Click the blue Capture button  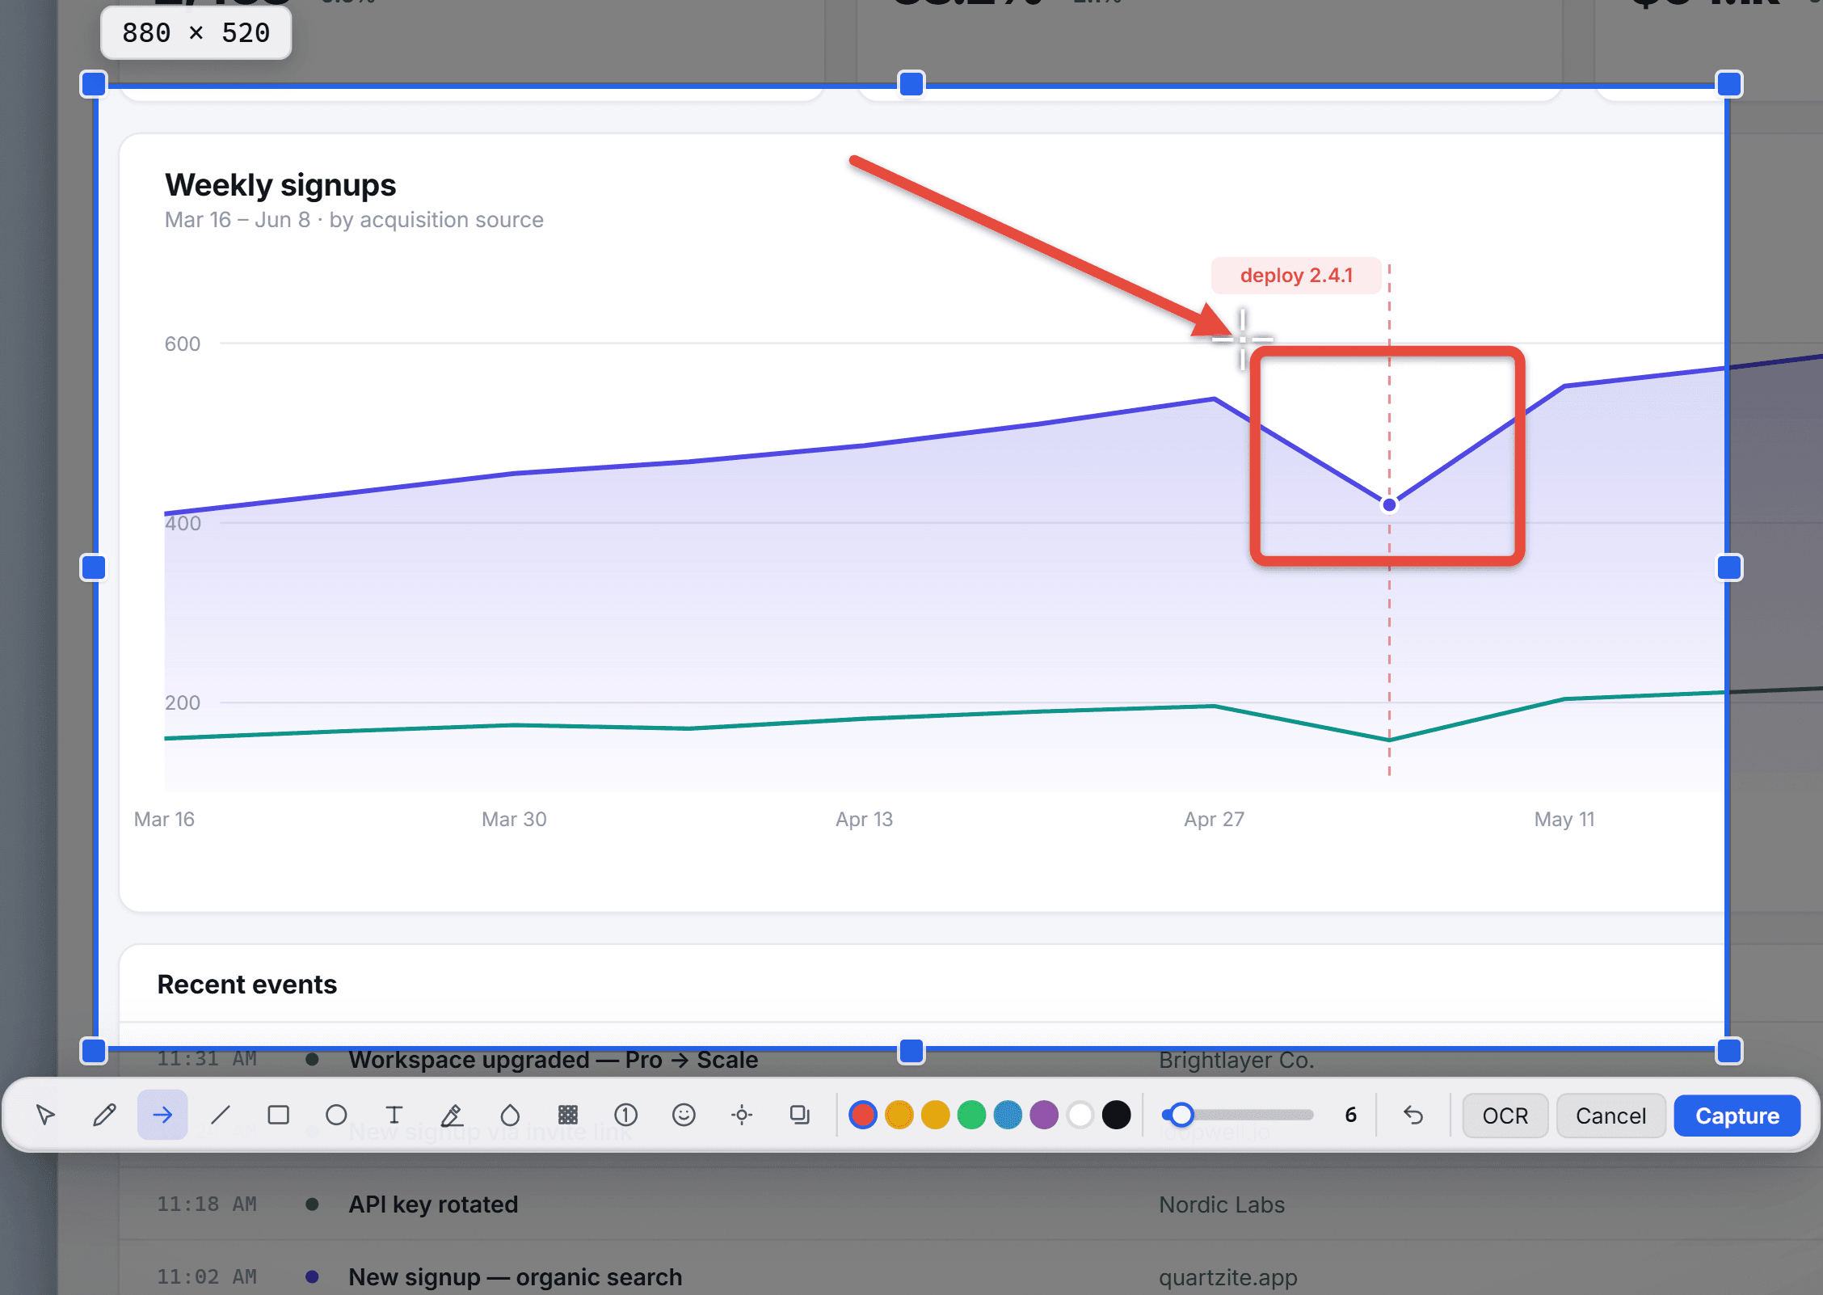[1737, 1116]
